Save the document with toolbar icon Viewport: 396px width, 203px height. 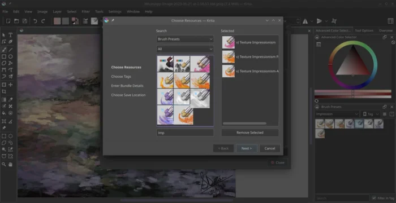[x=25, y=21]
